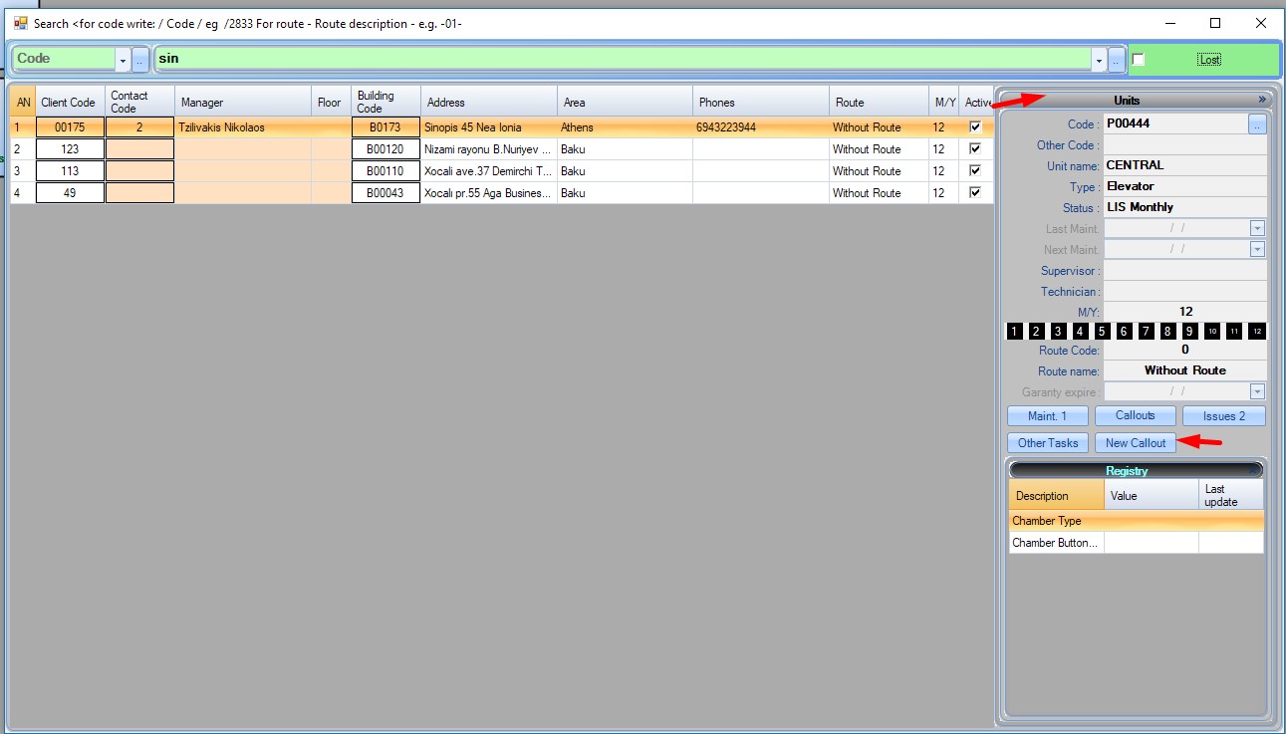This screenshot has width=1286, height=734.
Task: Click the app icon in title bar
Action: click(x=20, y=23)
